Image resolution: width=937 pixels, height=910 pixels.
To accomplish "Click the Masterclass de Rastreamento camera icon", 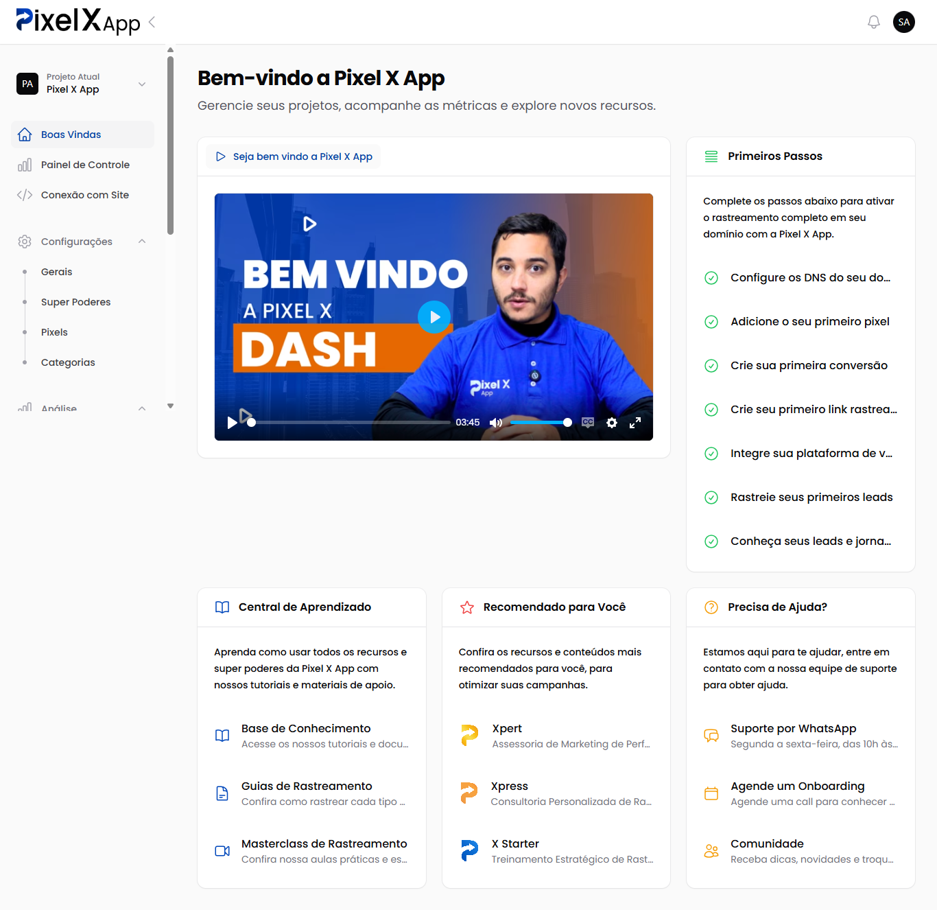I will click(222, 851).
